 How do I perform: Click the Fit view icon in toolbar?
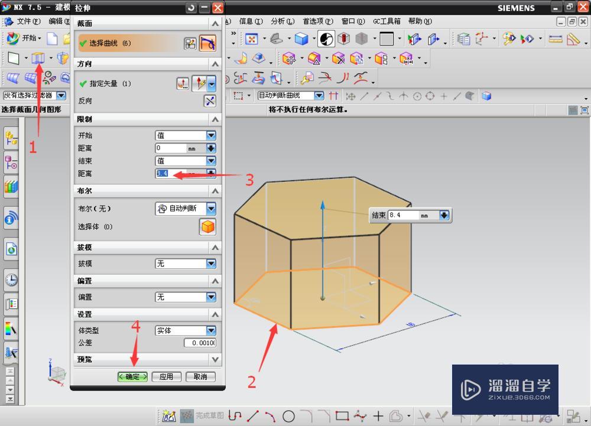(251, 38)
